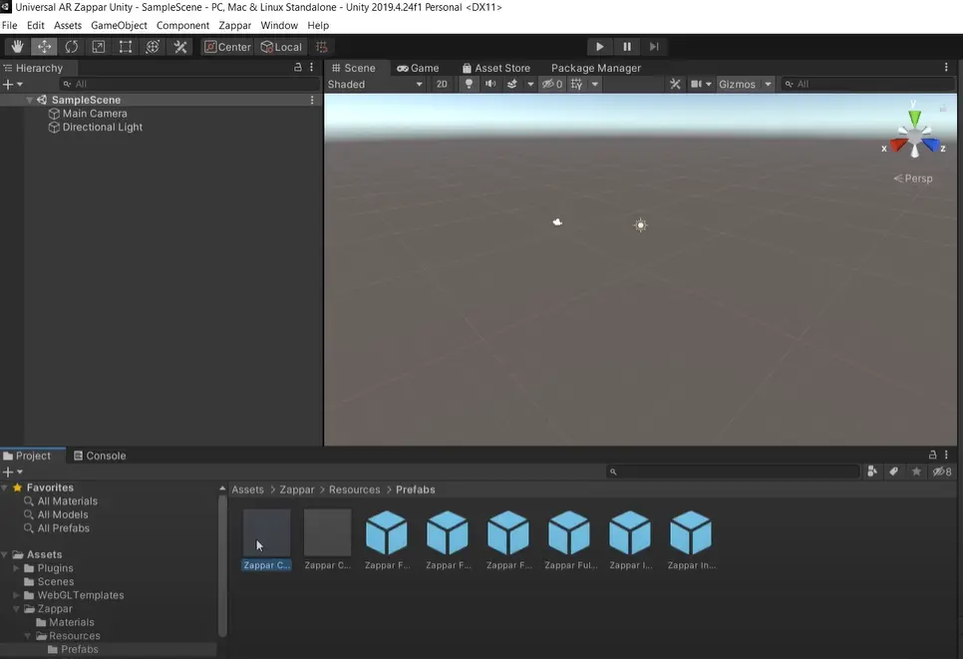Viewport: 963px width, 659px height.
Task: Click the scene orientation gizmo Y axis
Action: click(x=914, y=116)
